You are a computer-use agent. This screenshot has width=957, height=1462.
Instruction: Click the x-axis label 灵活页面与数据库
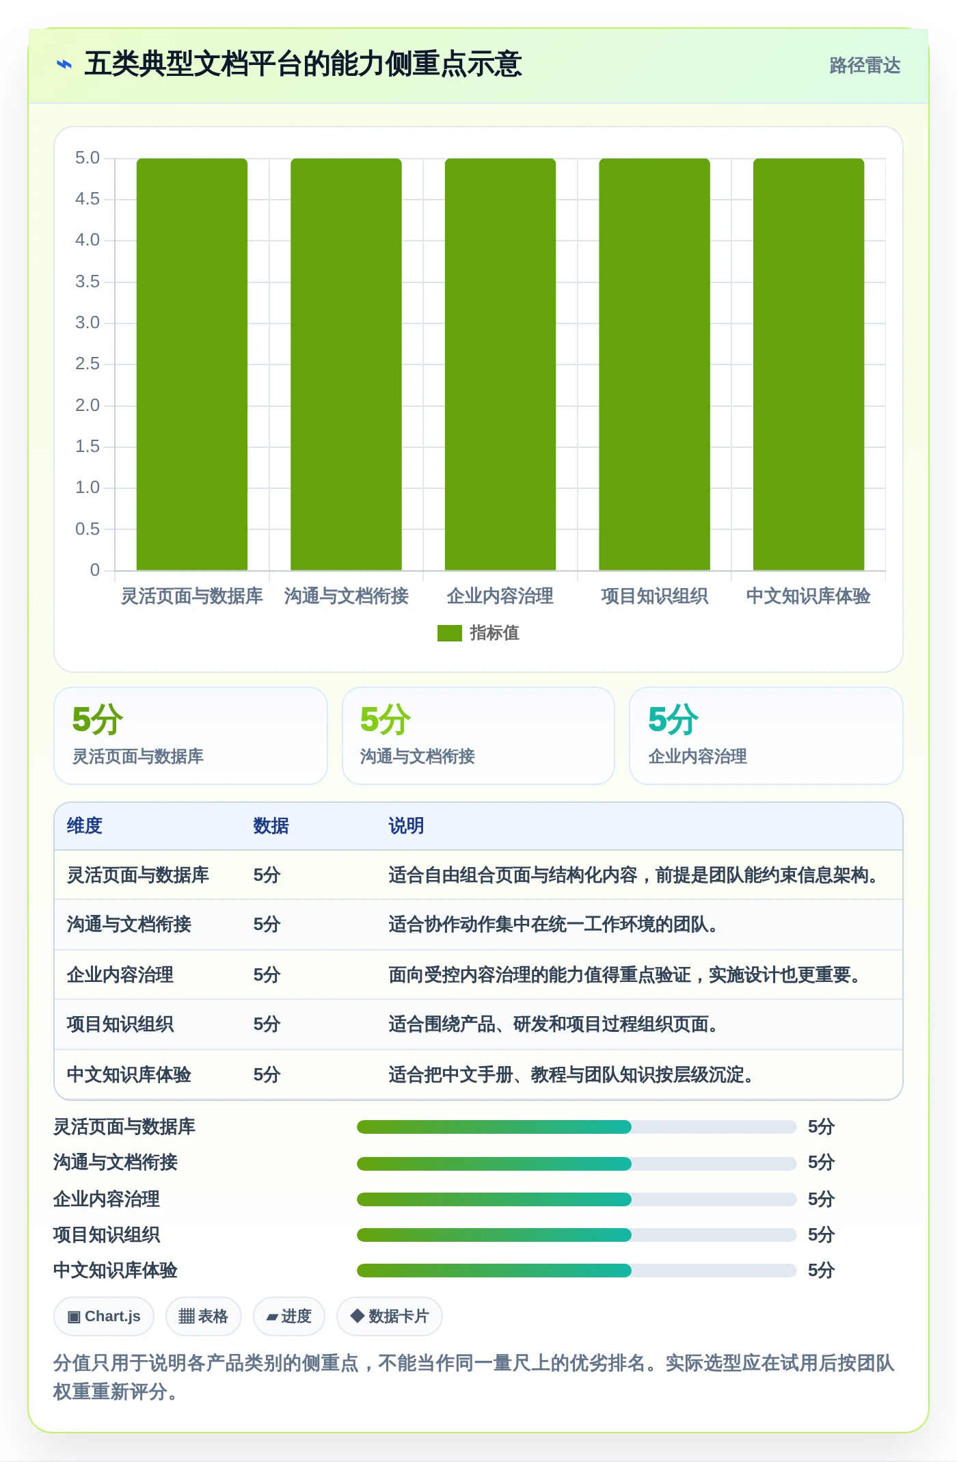pos(192,596)
